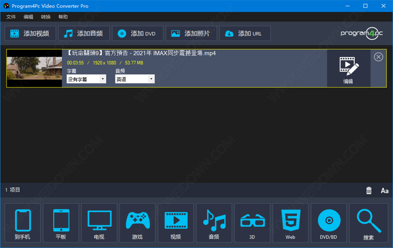Open the 编辑 menu in the menu bar
Screen dimensions: 393x248
[x=28, y=17]
